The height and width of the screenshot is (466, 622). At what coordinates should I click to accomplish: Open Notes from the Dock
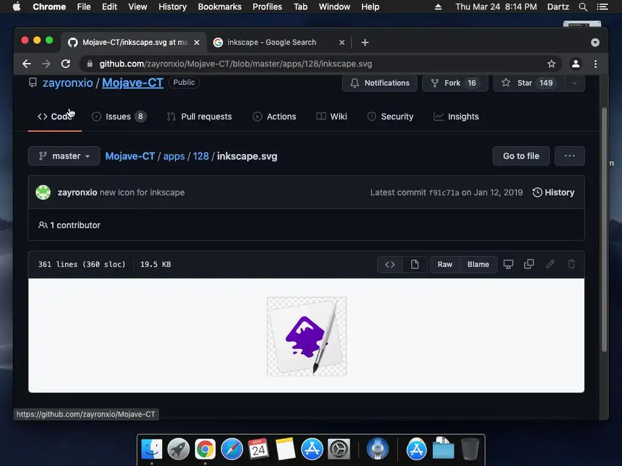pyautogui.click(x=285, y=449)
